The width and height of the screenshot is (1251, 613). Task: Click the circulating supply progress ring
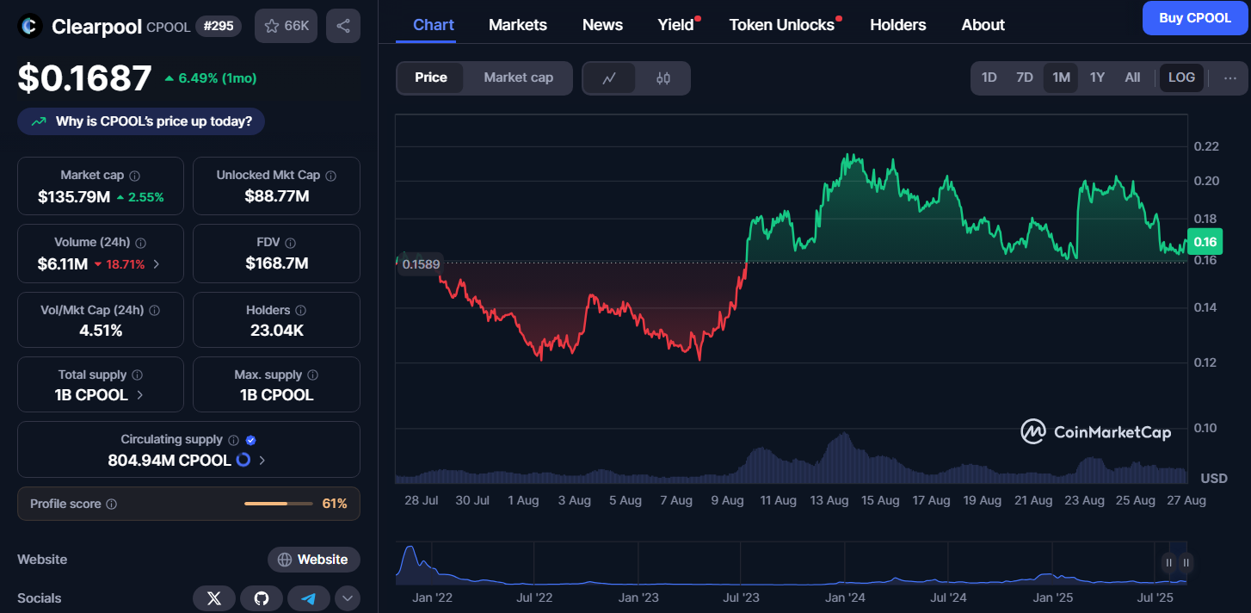coord(243,460)
